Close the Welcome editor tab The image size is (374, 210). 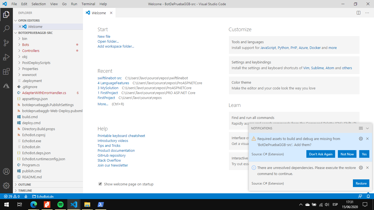pos(111,13)
